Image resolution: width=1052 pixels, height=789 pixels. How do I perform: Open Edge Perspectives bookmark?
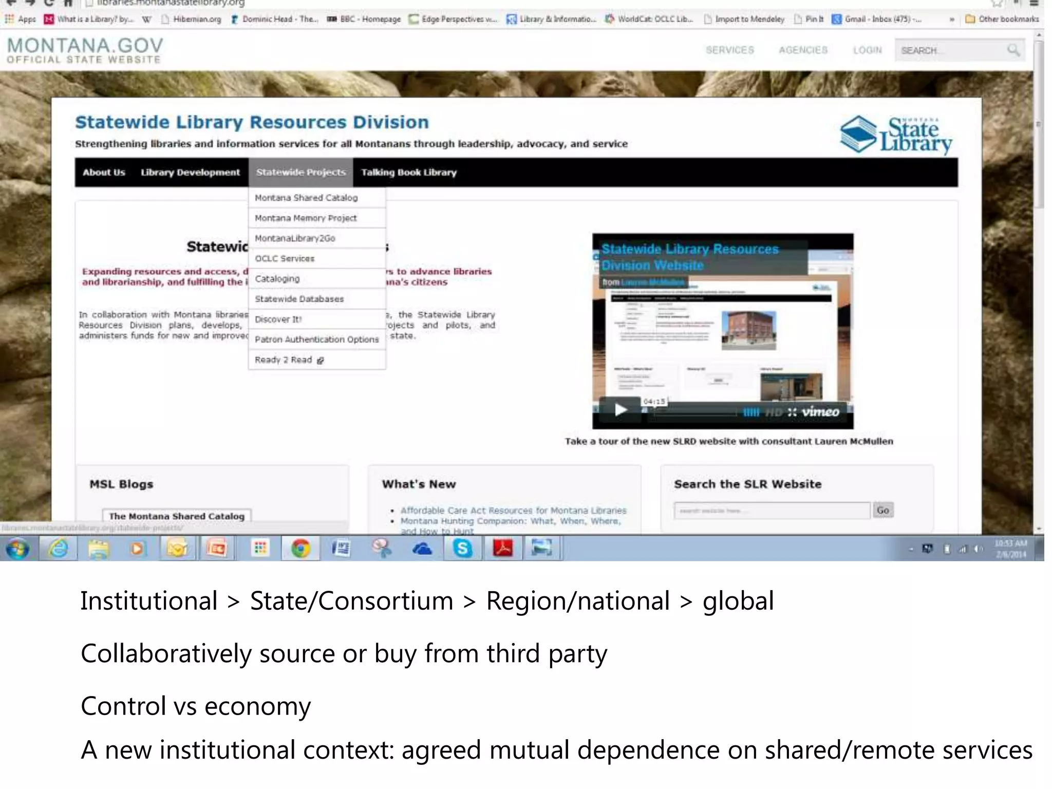point(453,20)
